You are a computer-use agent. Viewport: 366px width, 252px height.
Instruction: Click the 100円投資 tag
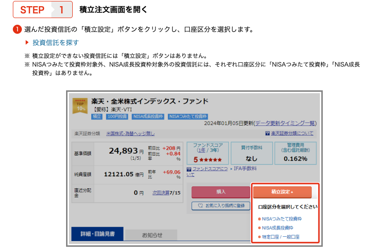tap(117, 116)
